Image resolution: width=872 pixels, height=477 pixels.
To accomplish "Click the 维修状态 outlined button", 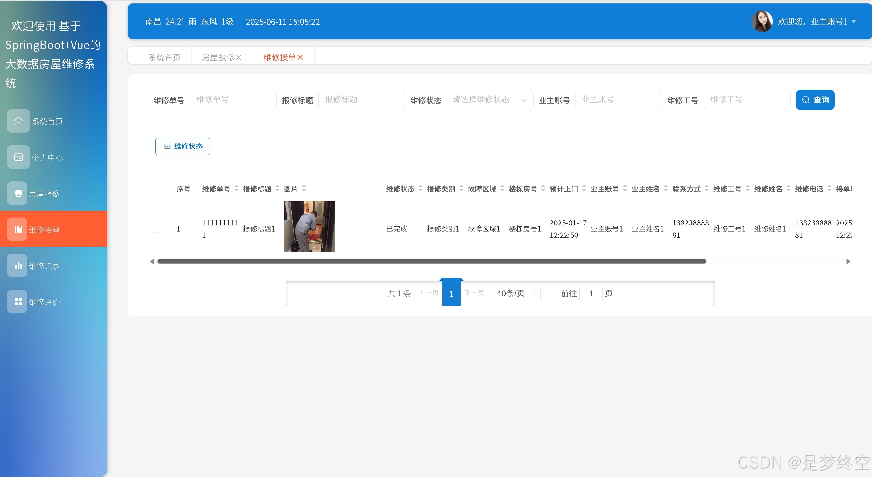I will coord(183,146).
